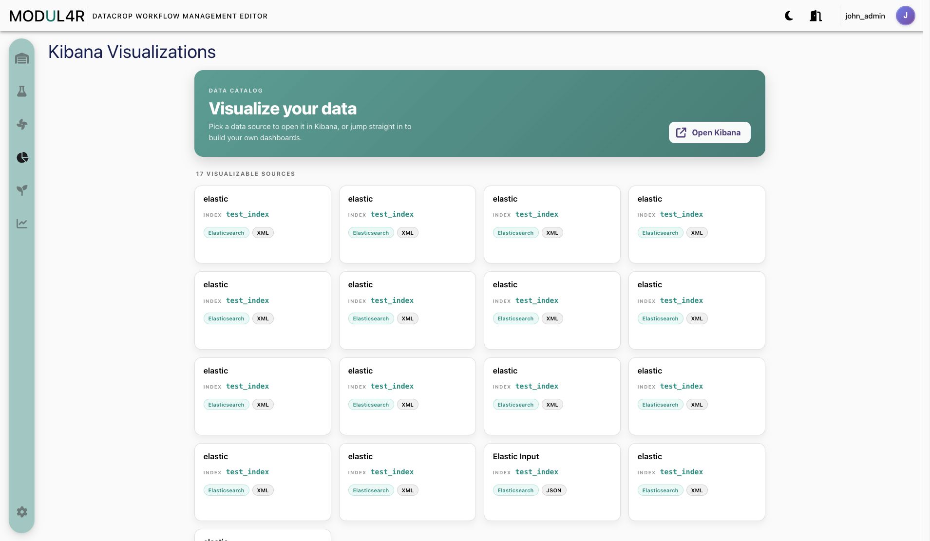Select the pie chart visualizations sidebar icon
The image size is (930, 541).
click(22, 157)
